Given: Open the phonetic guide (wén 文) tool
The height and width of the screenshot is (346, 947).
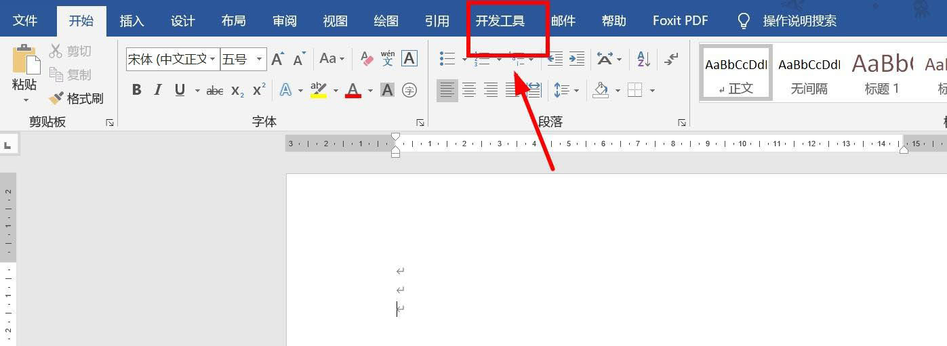Looking at the screenshot, I should click(x=388, y=59).
